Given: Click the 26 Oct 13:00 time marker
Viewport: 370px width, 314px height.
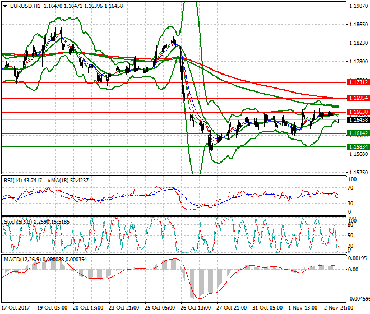Looking at the screenshot, I should pyautogui.click(x=196, y=307).
